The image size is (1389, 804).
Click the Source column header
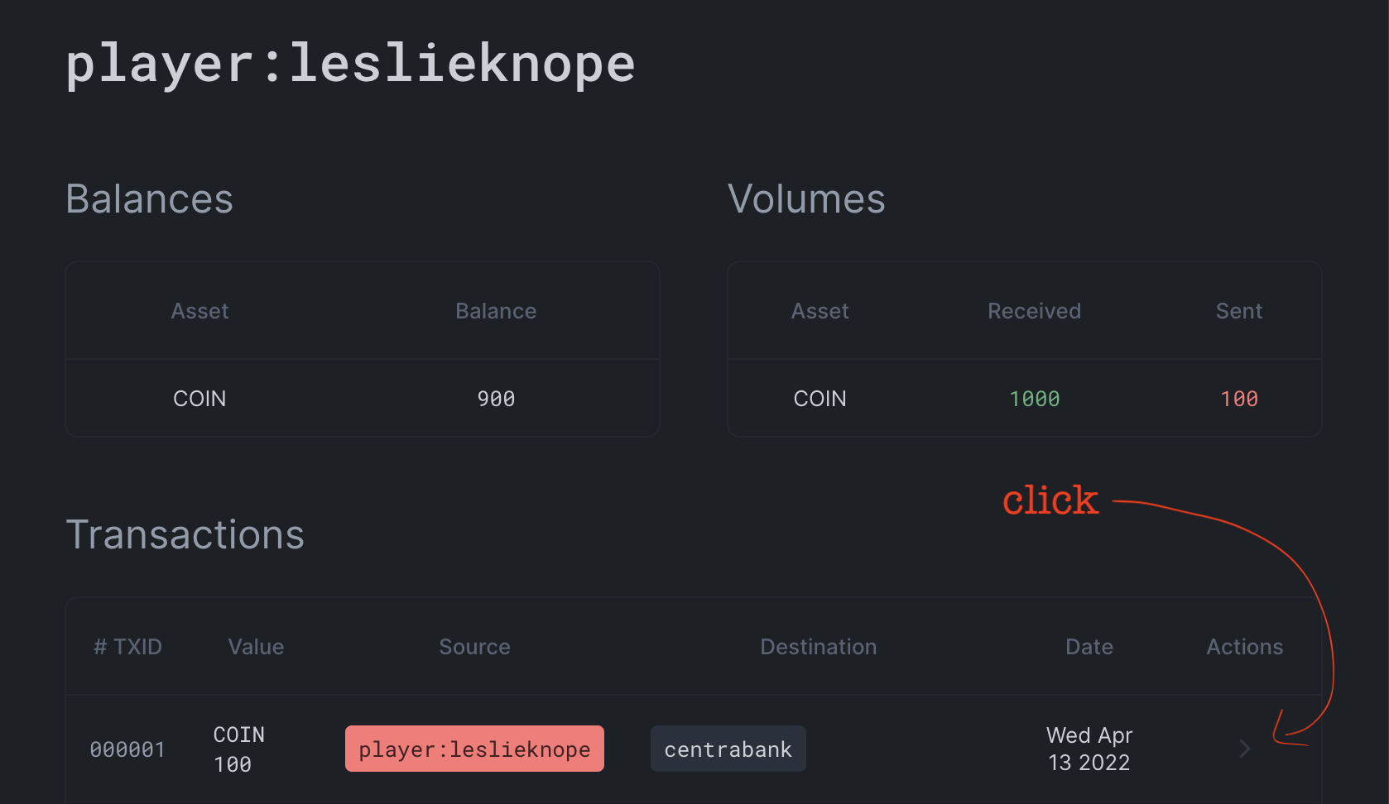[x=474, y=647]
